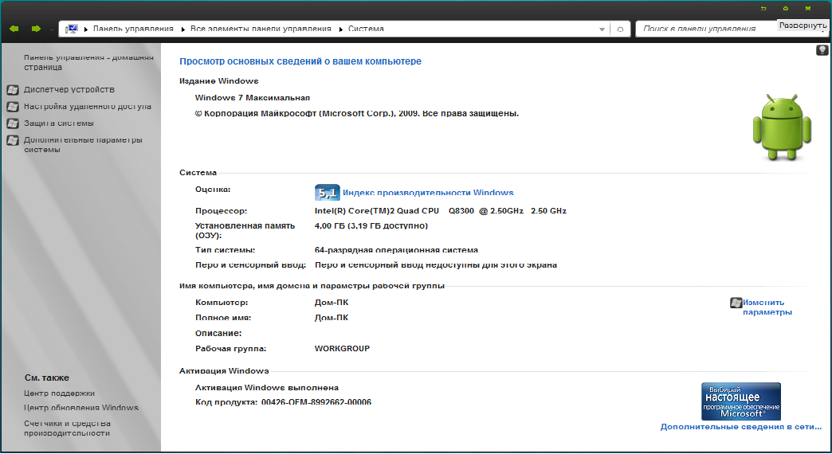
Task: Focus the control panel search field
Action: pos(706,29)
